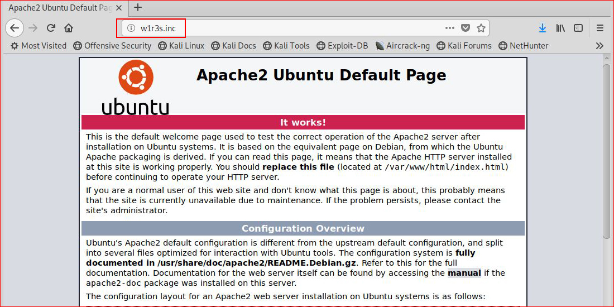The height and width of the screenshot is (307, 614).
Task: Go back to the previous page
Action: tap(15, 28)
